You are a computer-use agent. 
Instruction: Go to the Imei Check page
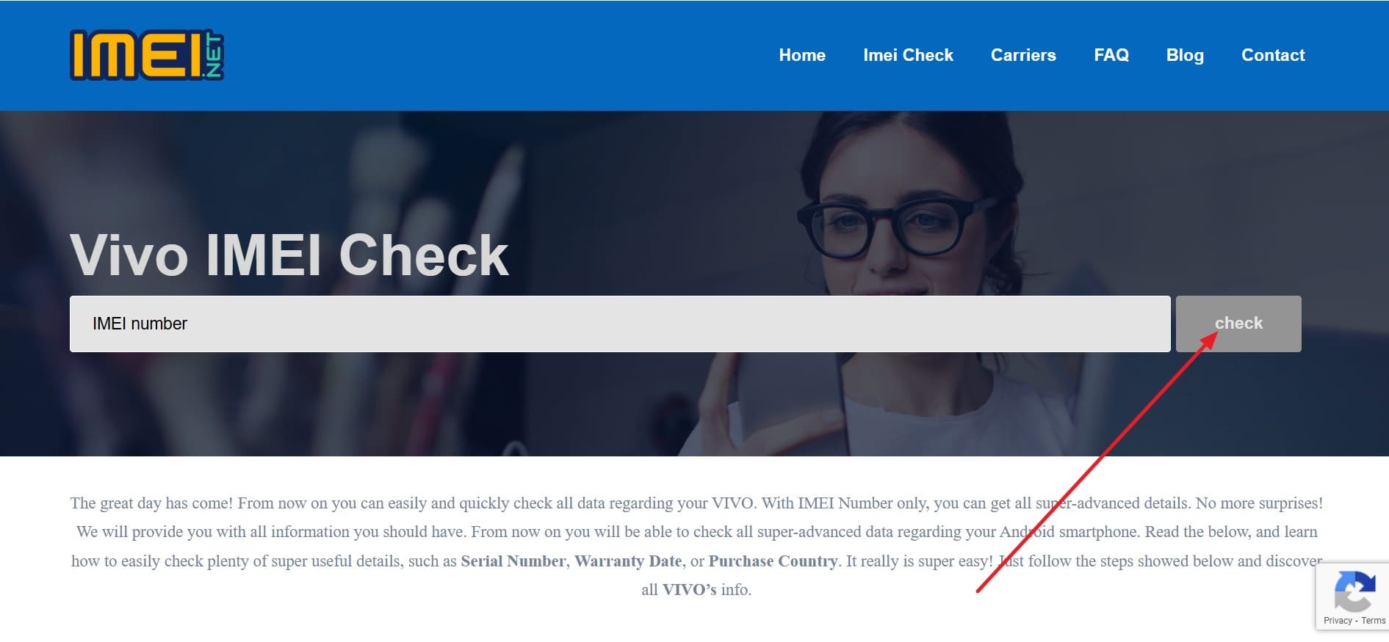(908, 55)
